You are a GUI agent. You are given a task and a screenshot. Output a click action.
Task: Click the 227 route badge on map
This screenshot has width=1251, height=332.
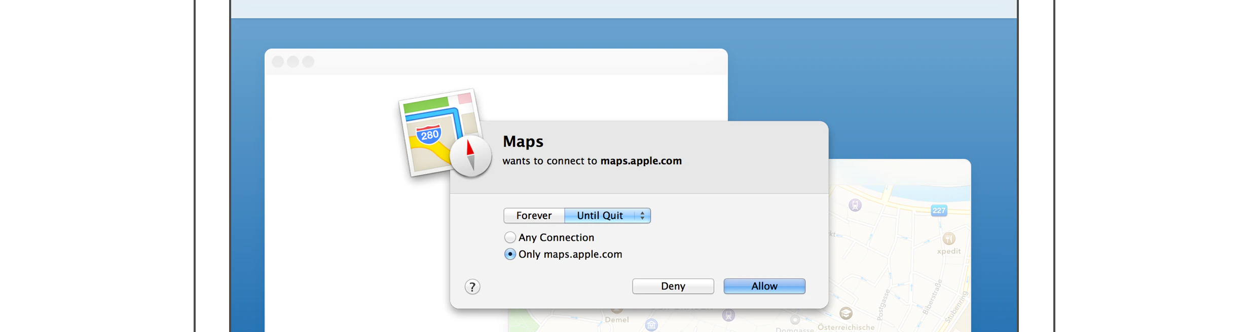point(939,211)
